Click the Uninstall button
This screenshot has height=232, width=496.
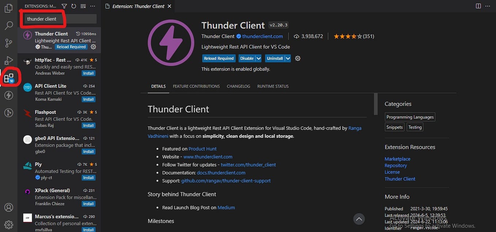point(275,58)
